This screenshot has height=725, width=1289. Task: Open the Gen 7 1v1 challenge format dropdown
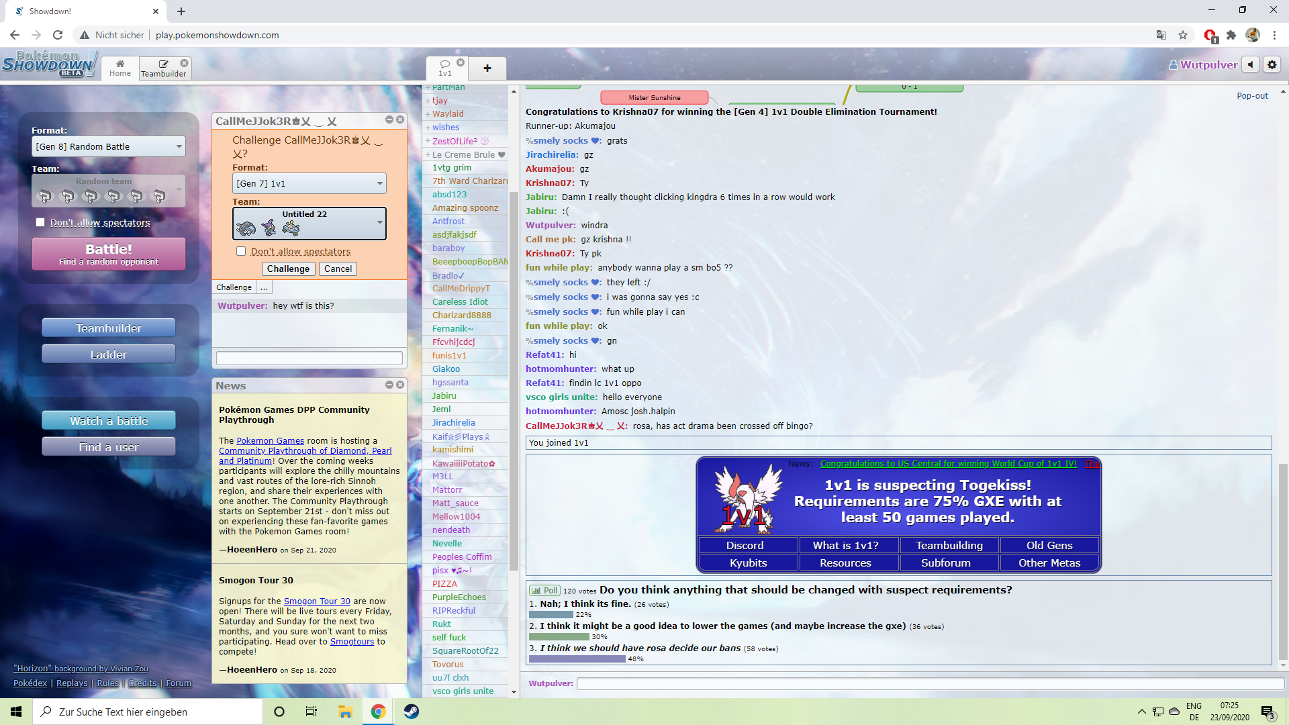[x=309, y=183]
